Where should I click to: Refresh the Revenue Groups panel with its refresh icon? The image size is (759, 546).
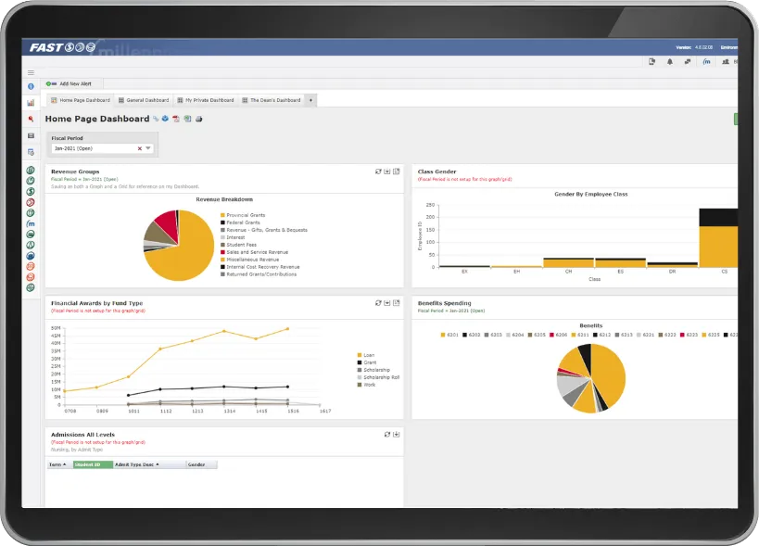coord(378,171)
